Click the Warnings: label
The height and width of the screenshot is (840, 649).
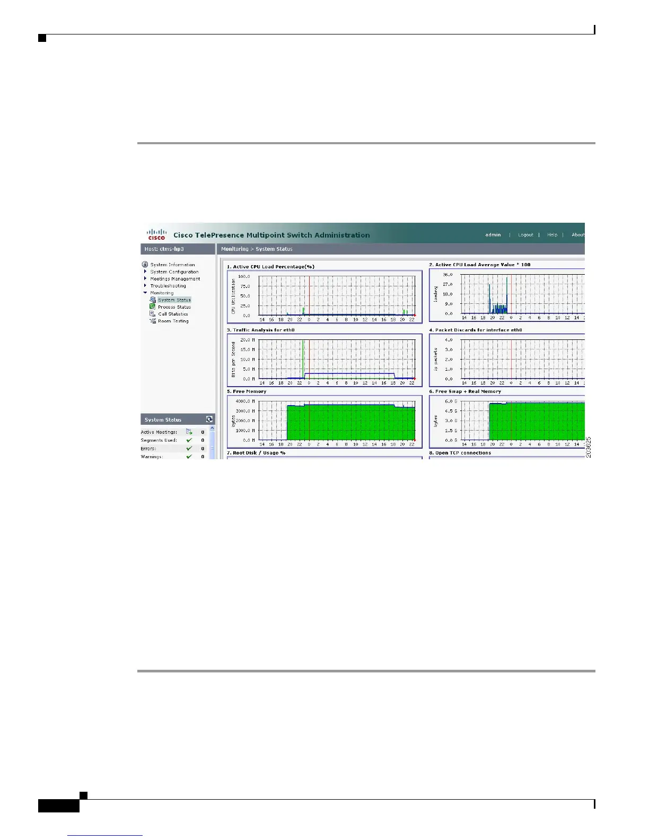152,457
